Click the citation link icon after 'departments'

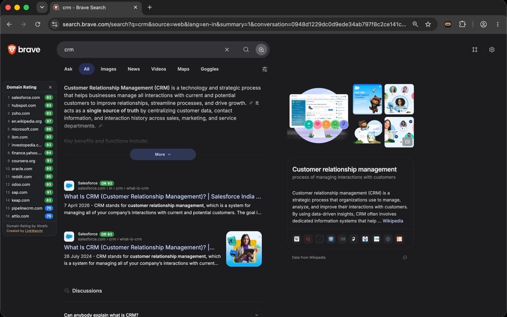(x=100, y=126)
